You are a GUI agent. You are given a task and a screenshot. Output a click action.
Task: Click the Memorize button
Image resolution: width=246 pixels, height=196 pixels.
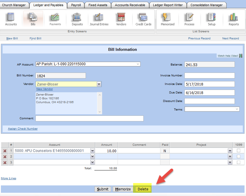(123, 189)
